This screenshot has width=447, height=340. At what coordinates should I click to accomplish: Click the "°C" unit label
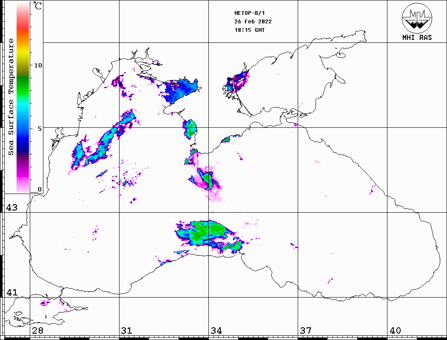coord(37,6)
